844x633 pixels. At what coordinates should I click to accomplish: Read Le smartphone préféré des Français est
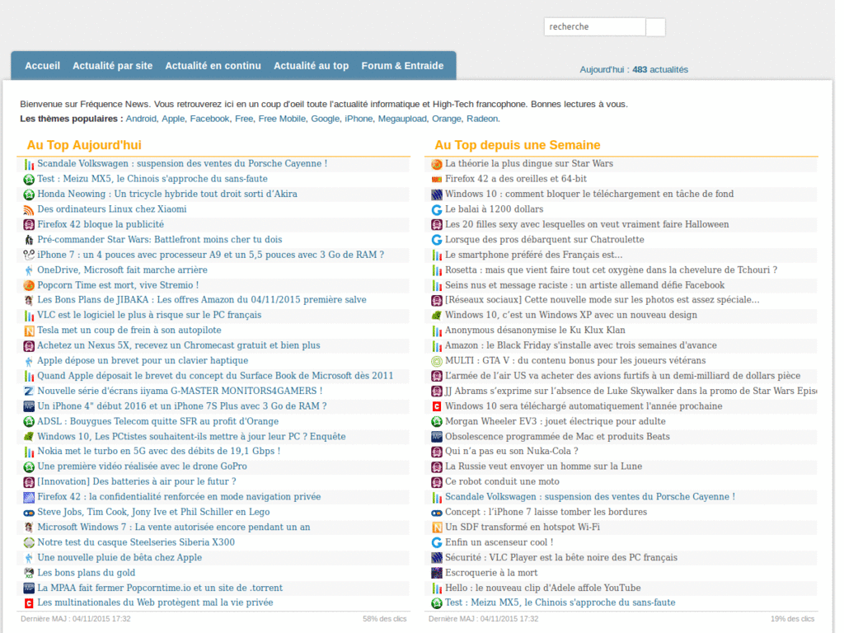533,256
